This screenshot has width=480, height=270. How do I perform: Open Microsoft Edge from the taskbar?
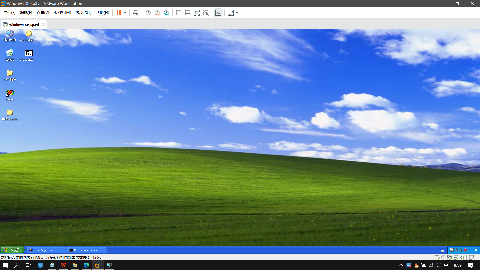tap(86, 265)
